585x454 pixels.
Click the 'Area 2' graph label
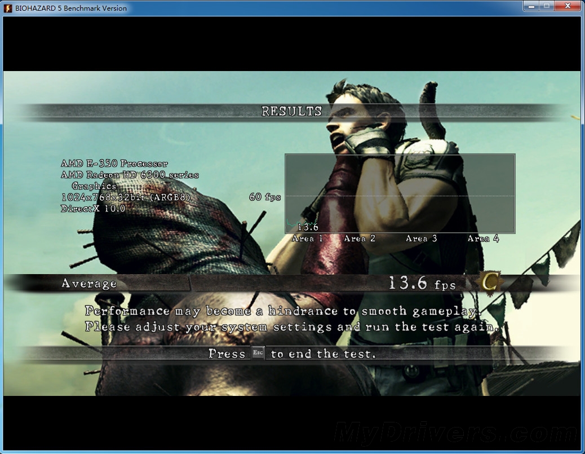(x=360, y=239)
